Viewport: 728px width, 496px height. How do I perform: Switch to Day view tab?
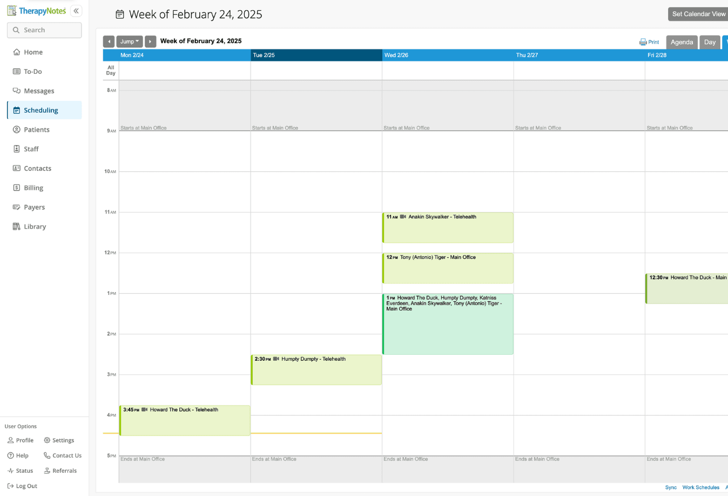tap(710, 42)
